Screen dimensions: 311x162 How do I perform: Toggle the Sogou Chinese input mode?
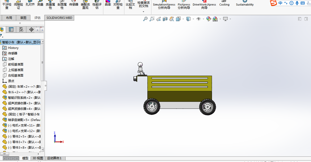pos(280,3)
